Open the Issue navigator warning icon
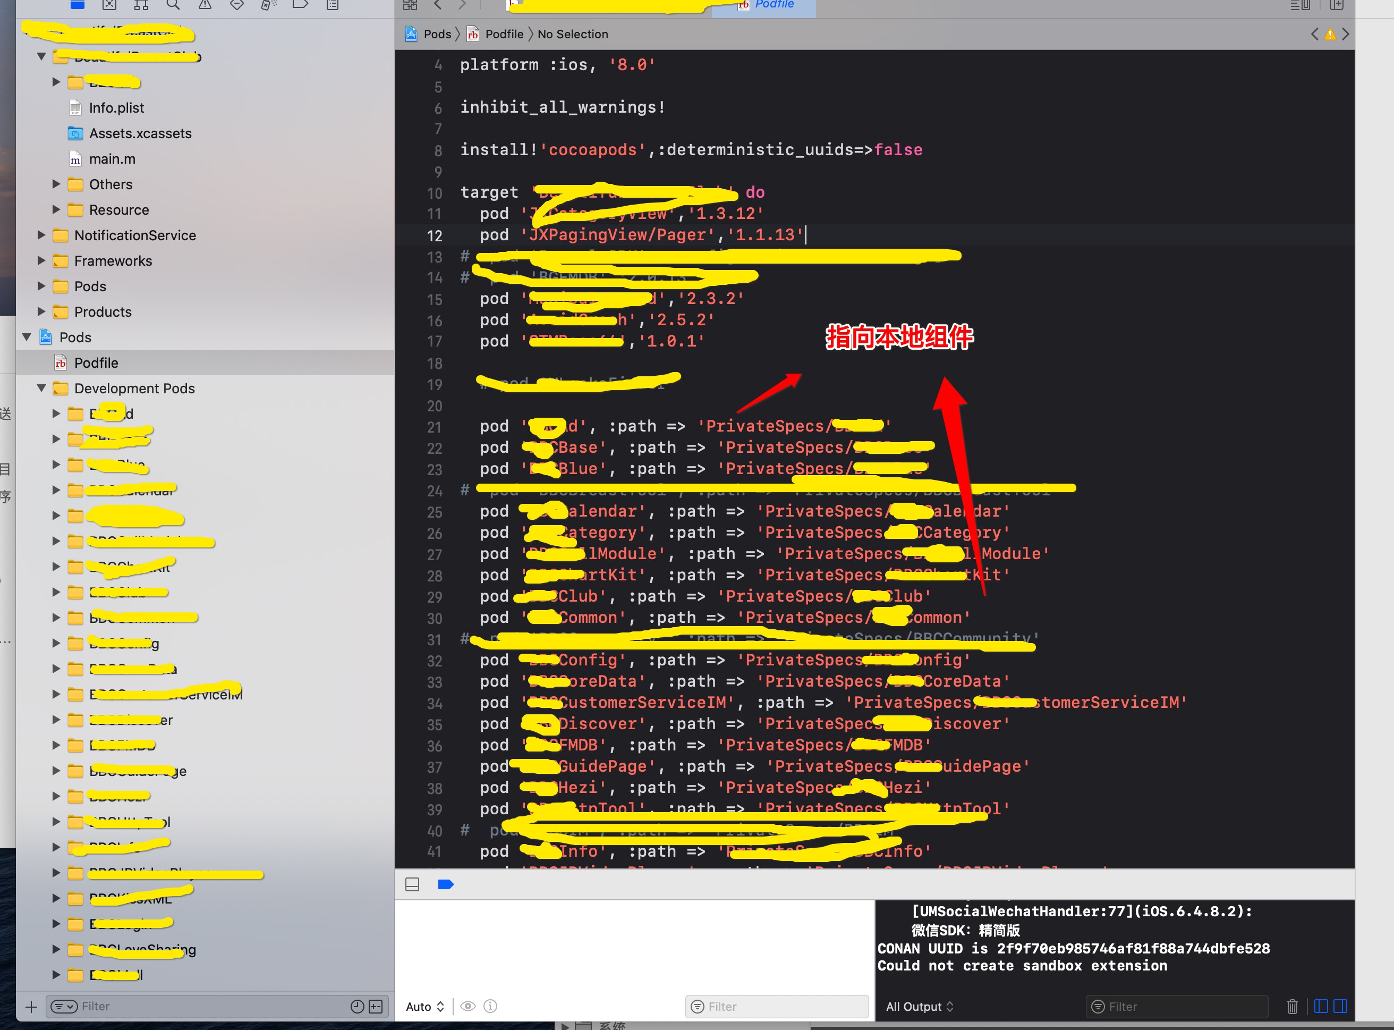 coord(205,5)
